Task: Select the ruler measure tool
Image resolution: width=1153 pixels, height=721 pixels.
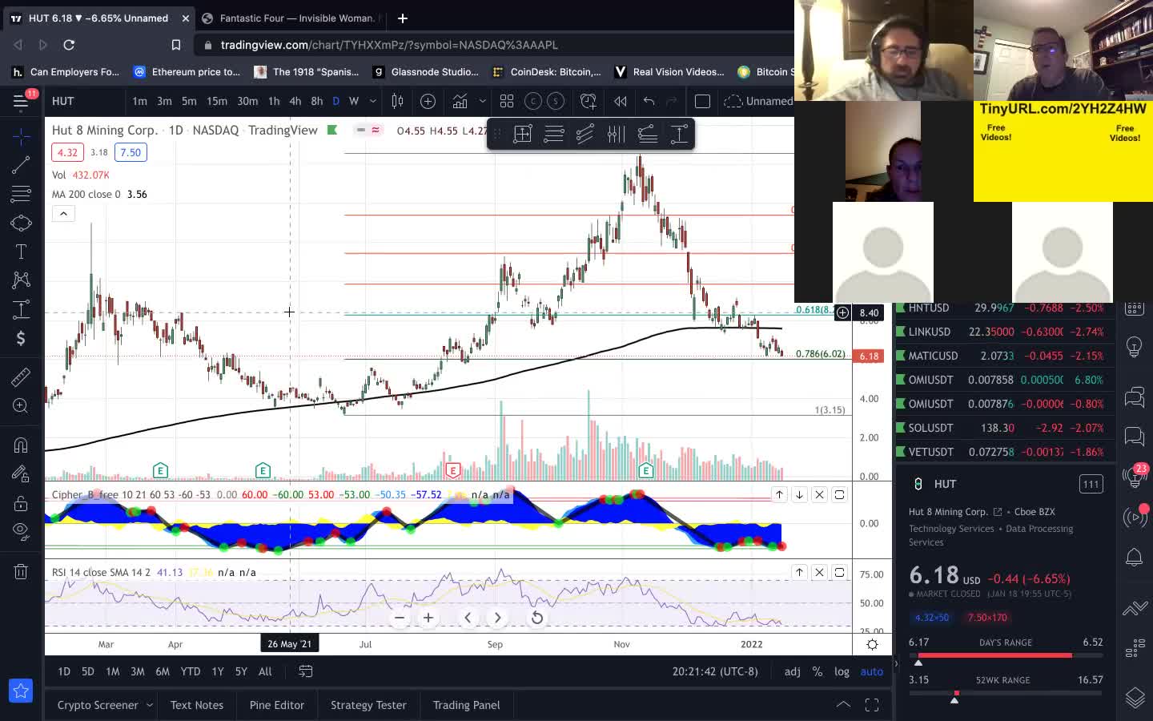Action: 21,377
